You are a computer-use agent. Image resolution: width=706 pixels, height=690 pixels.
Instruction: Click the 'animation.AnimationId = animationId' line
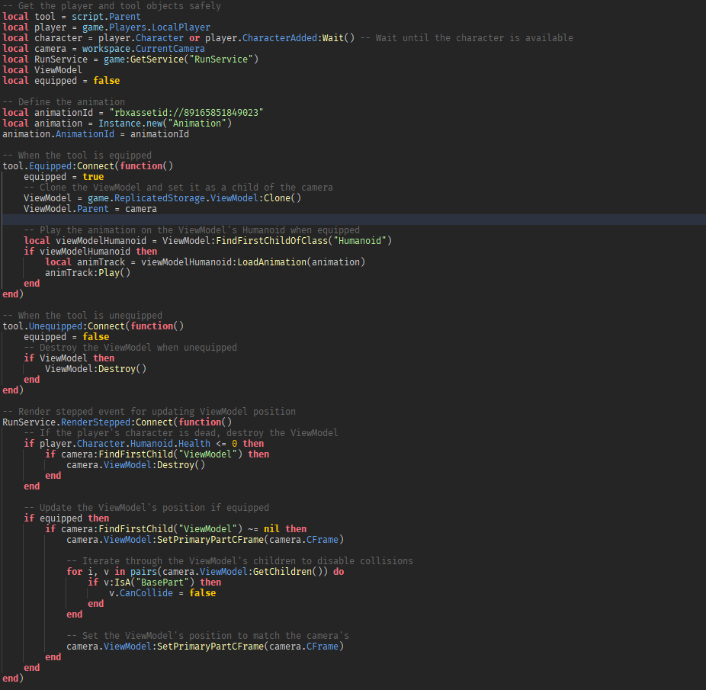point(96,134)
